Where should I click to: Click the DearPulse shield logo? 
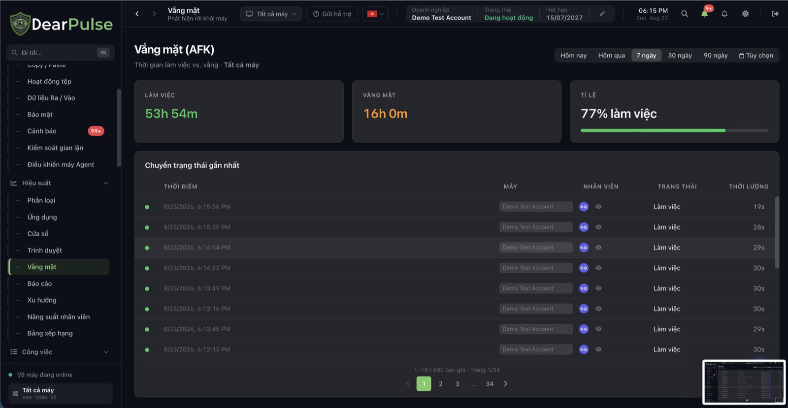[20, 24]
